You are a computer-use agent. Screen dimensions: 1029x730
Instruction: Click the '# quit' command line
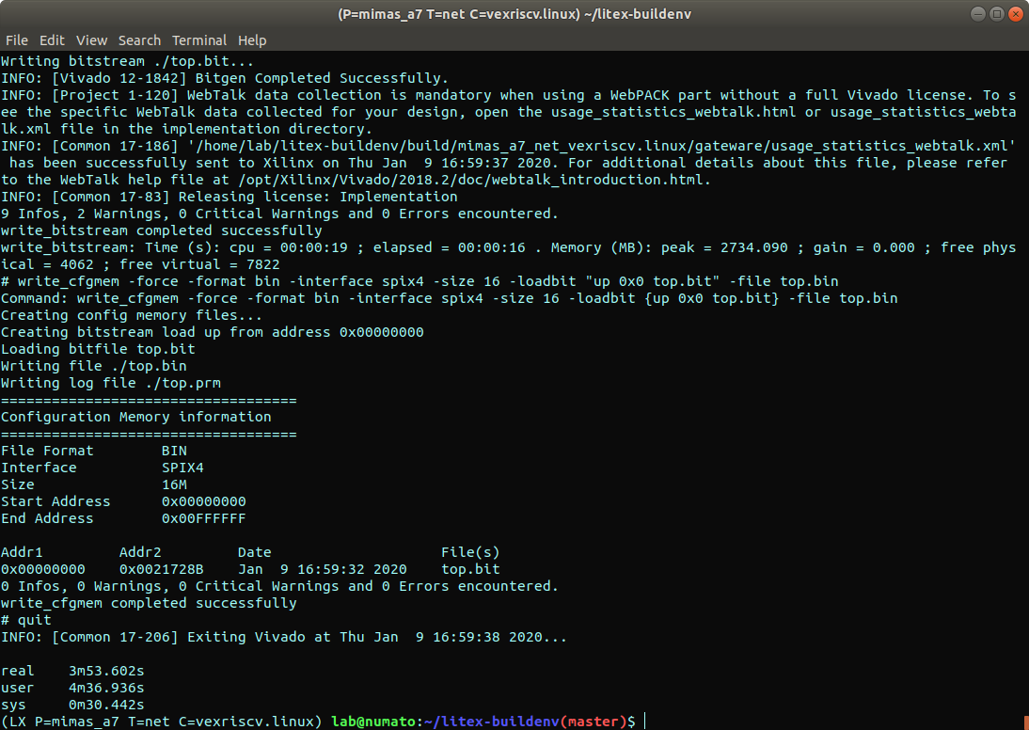tap(26, 620)
